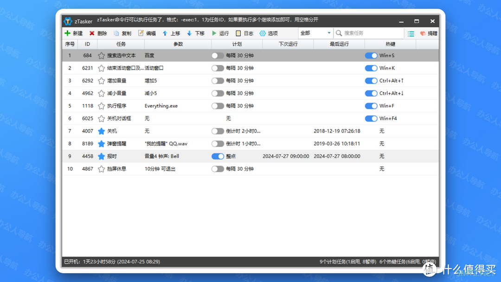Screen dimensions: 501x282
Task: Select the 音量4 钟声: Bell parameter cell
Action: 162,156
